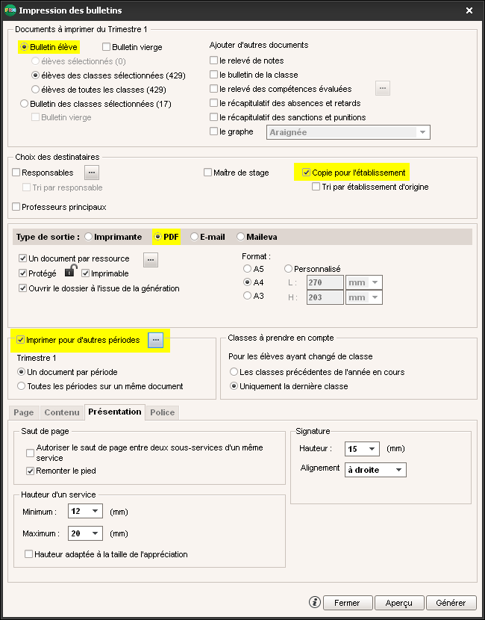Click the Fermer button
Viewport: 485px width, 620px height.
[x=348, y=603]
